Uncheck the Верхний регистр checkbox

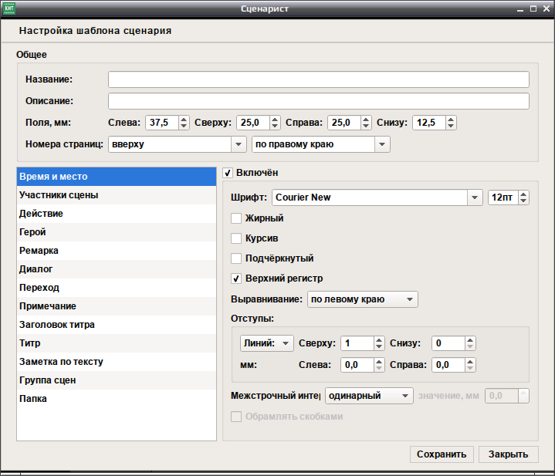point(236,279)
